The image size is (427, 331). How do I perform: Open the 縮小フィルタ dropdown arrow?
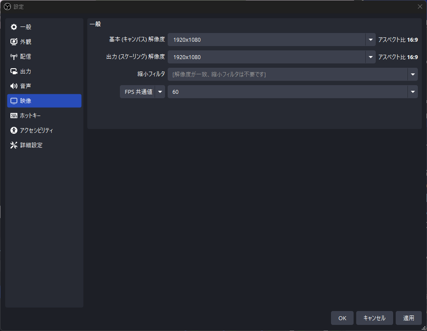click(x=413, y=74)
